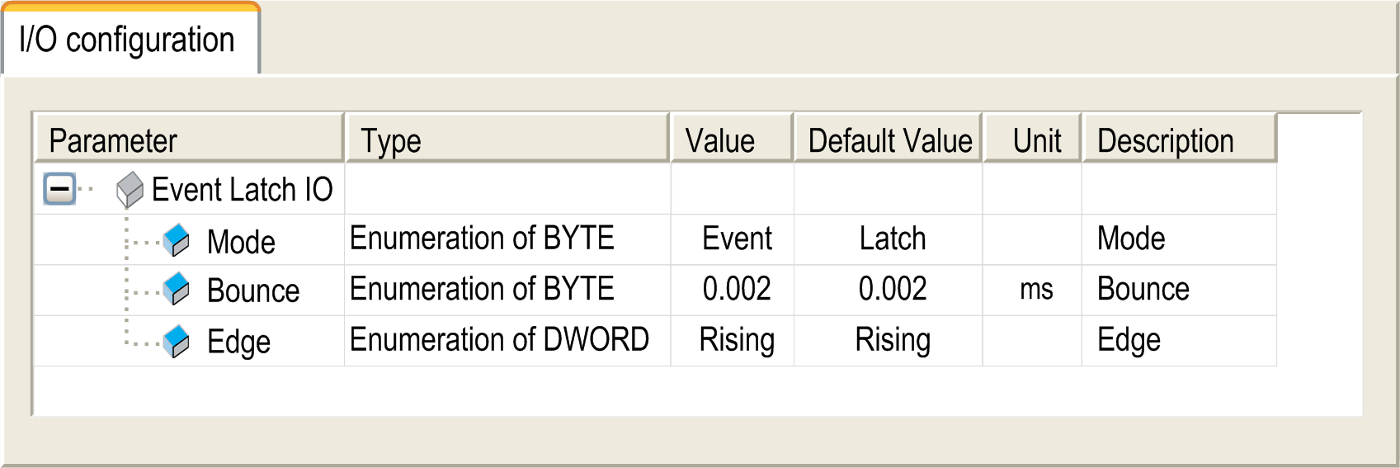The image size is (1400, 468).
Task: Select the Event Latch IO tree item
Action: point(242,190)
